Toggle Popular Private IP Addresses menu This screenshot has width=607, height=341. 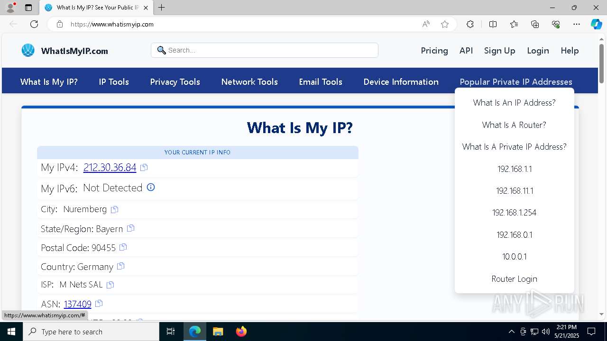[x=516, y=82]
